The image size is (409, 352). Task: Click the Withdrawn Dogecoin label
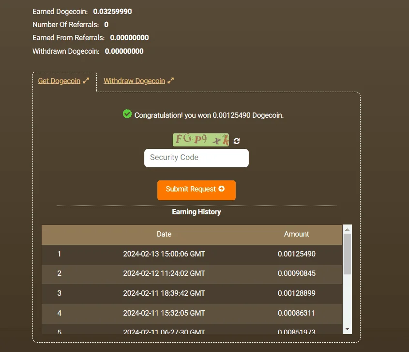(66, 51)
